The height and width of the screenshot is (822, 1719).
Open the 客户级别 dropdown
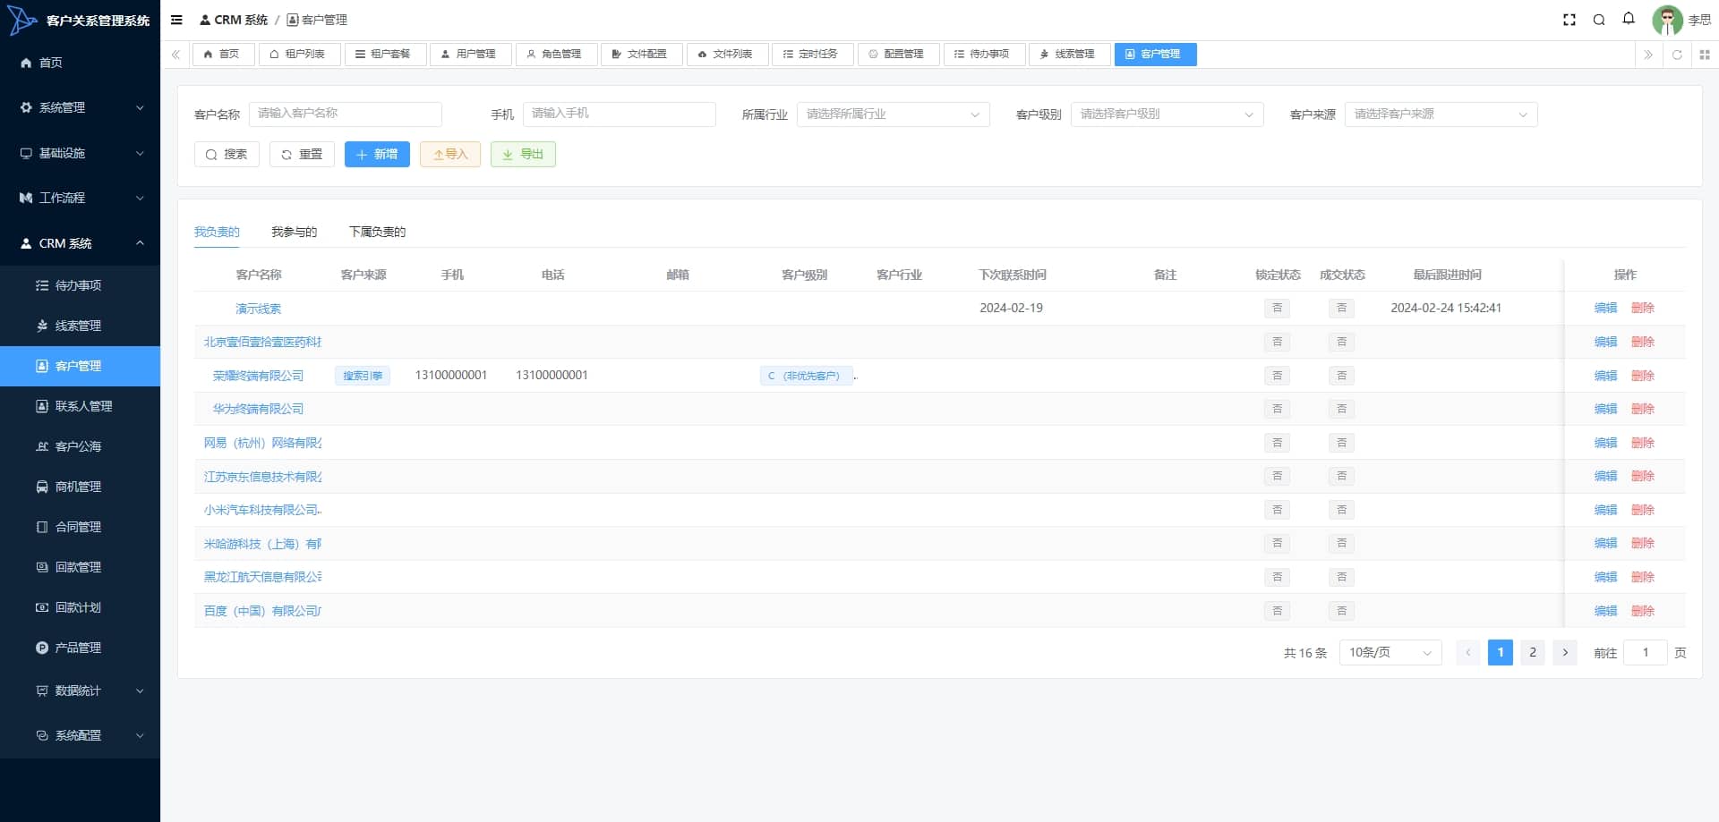click(x=1167, y=114)
